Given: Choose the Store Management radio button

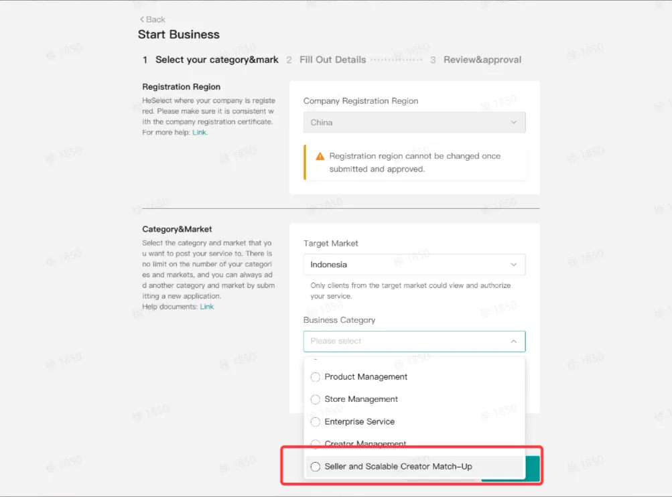Looking at the screenshot, I should tap(316, 399).
